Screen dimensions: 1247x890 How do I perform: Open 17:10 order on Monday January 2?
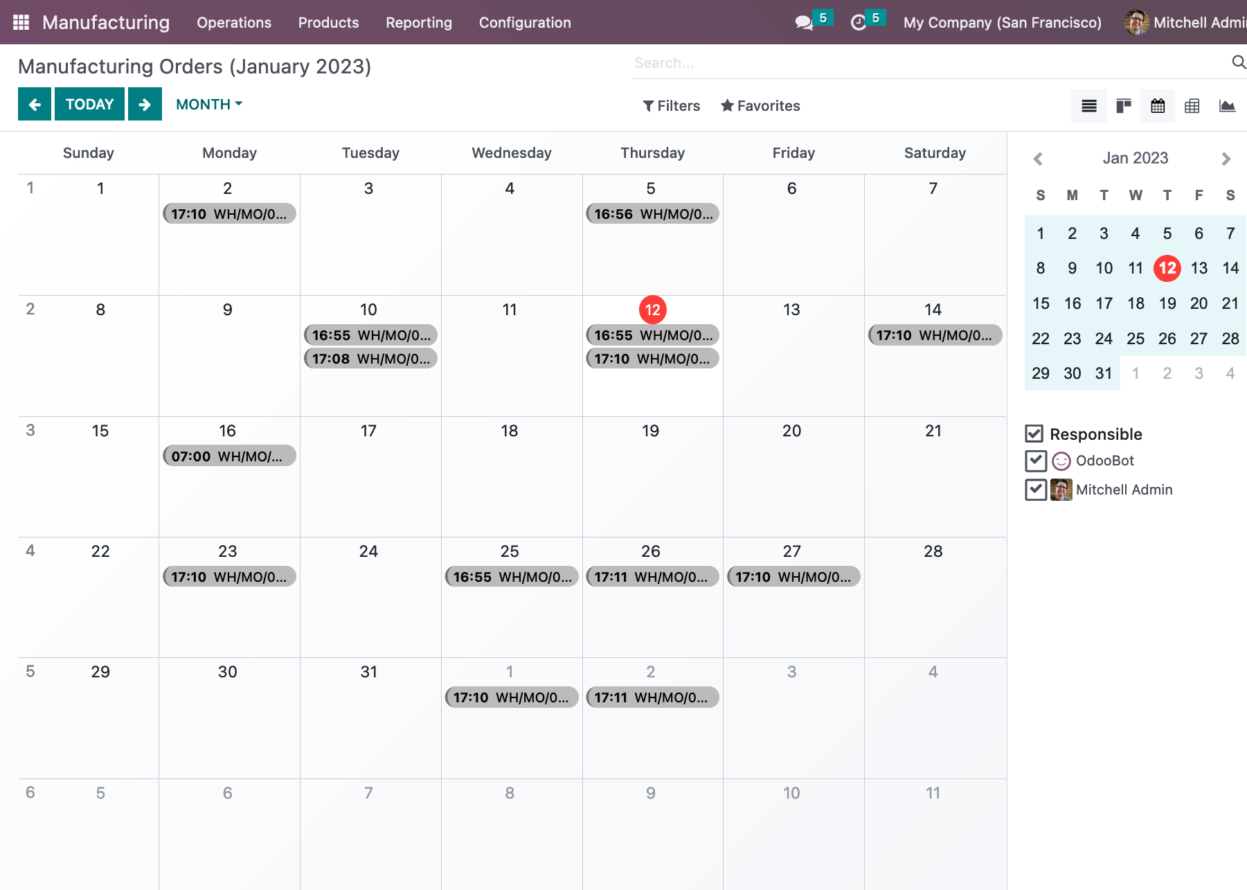229,214
